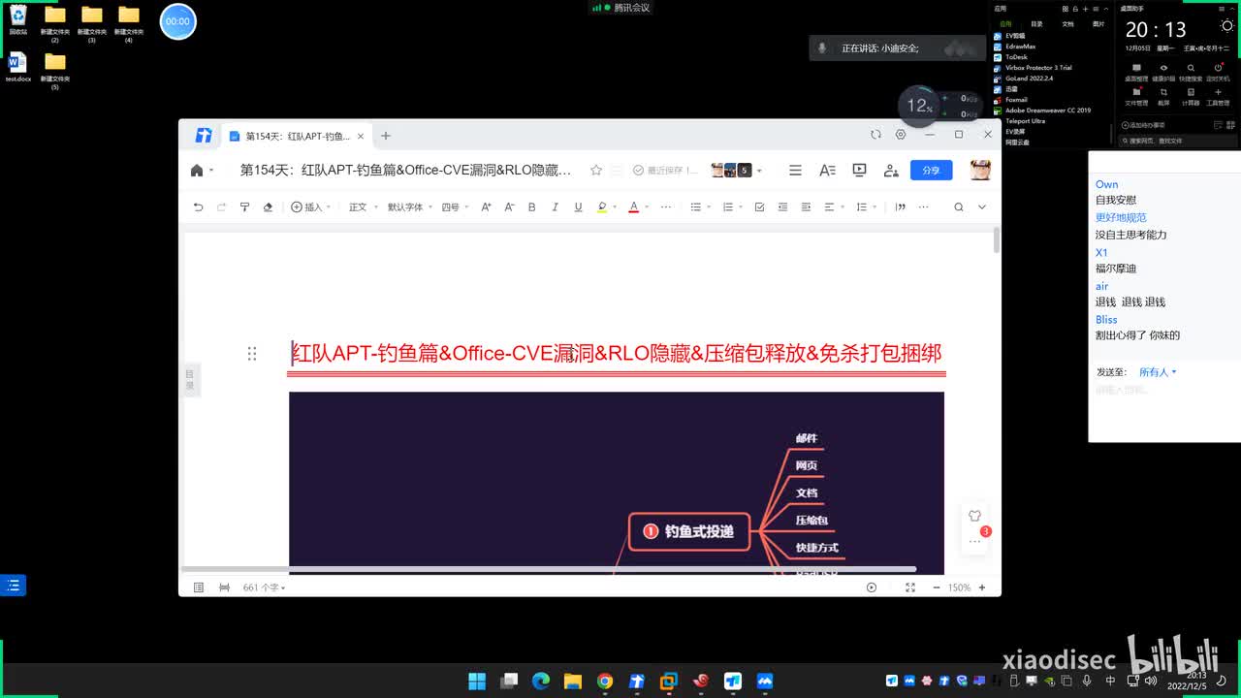Click the block drag handle beside title
The height and width of the screenshot is (698, 1241).
pos(252,354)
